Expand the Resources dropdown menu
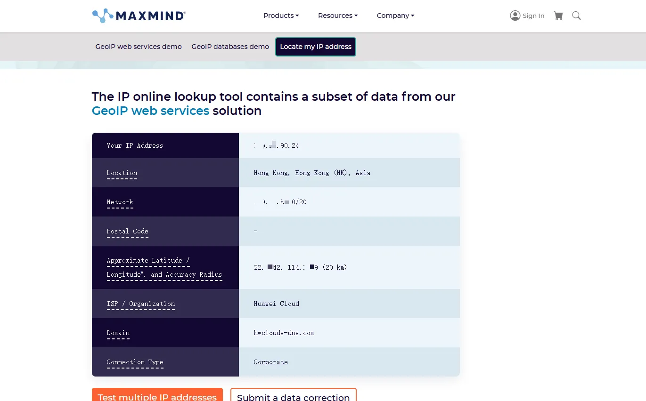Viewport: 646px width, 401px height. (337, 16)
